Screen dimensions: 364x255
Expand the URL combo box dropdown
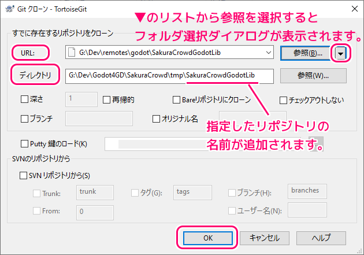268,53
